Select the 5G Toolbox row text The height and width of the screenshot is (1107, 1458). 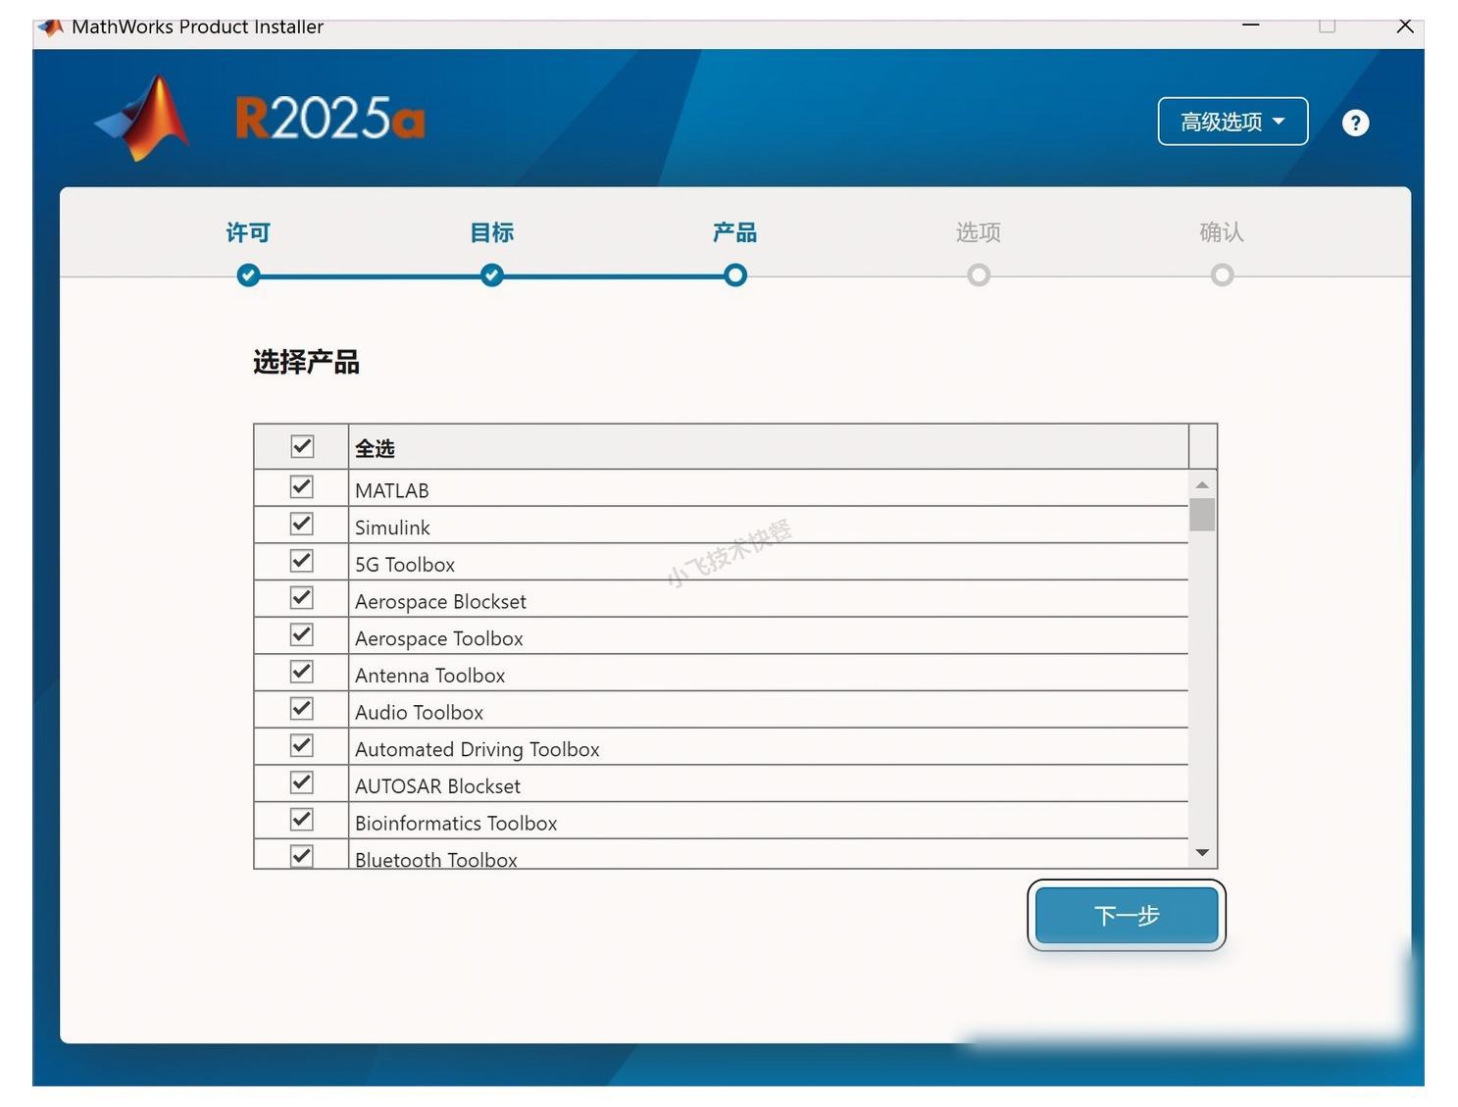point(405,565)
